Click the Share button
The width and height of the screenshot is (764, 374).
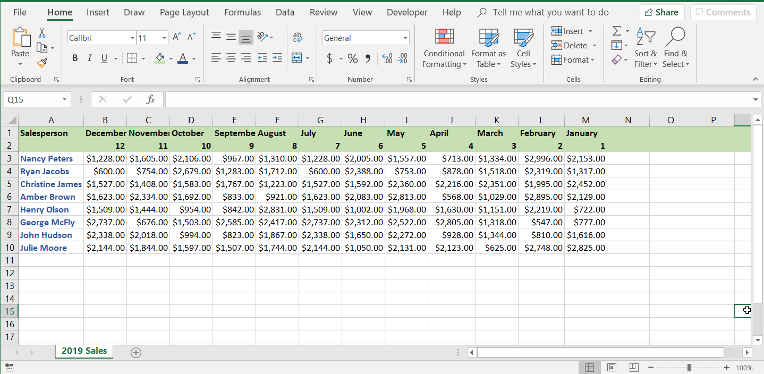pos(661,12)
